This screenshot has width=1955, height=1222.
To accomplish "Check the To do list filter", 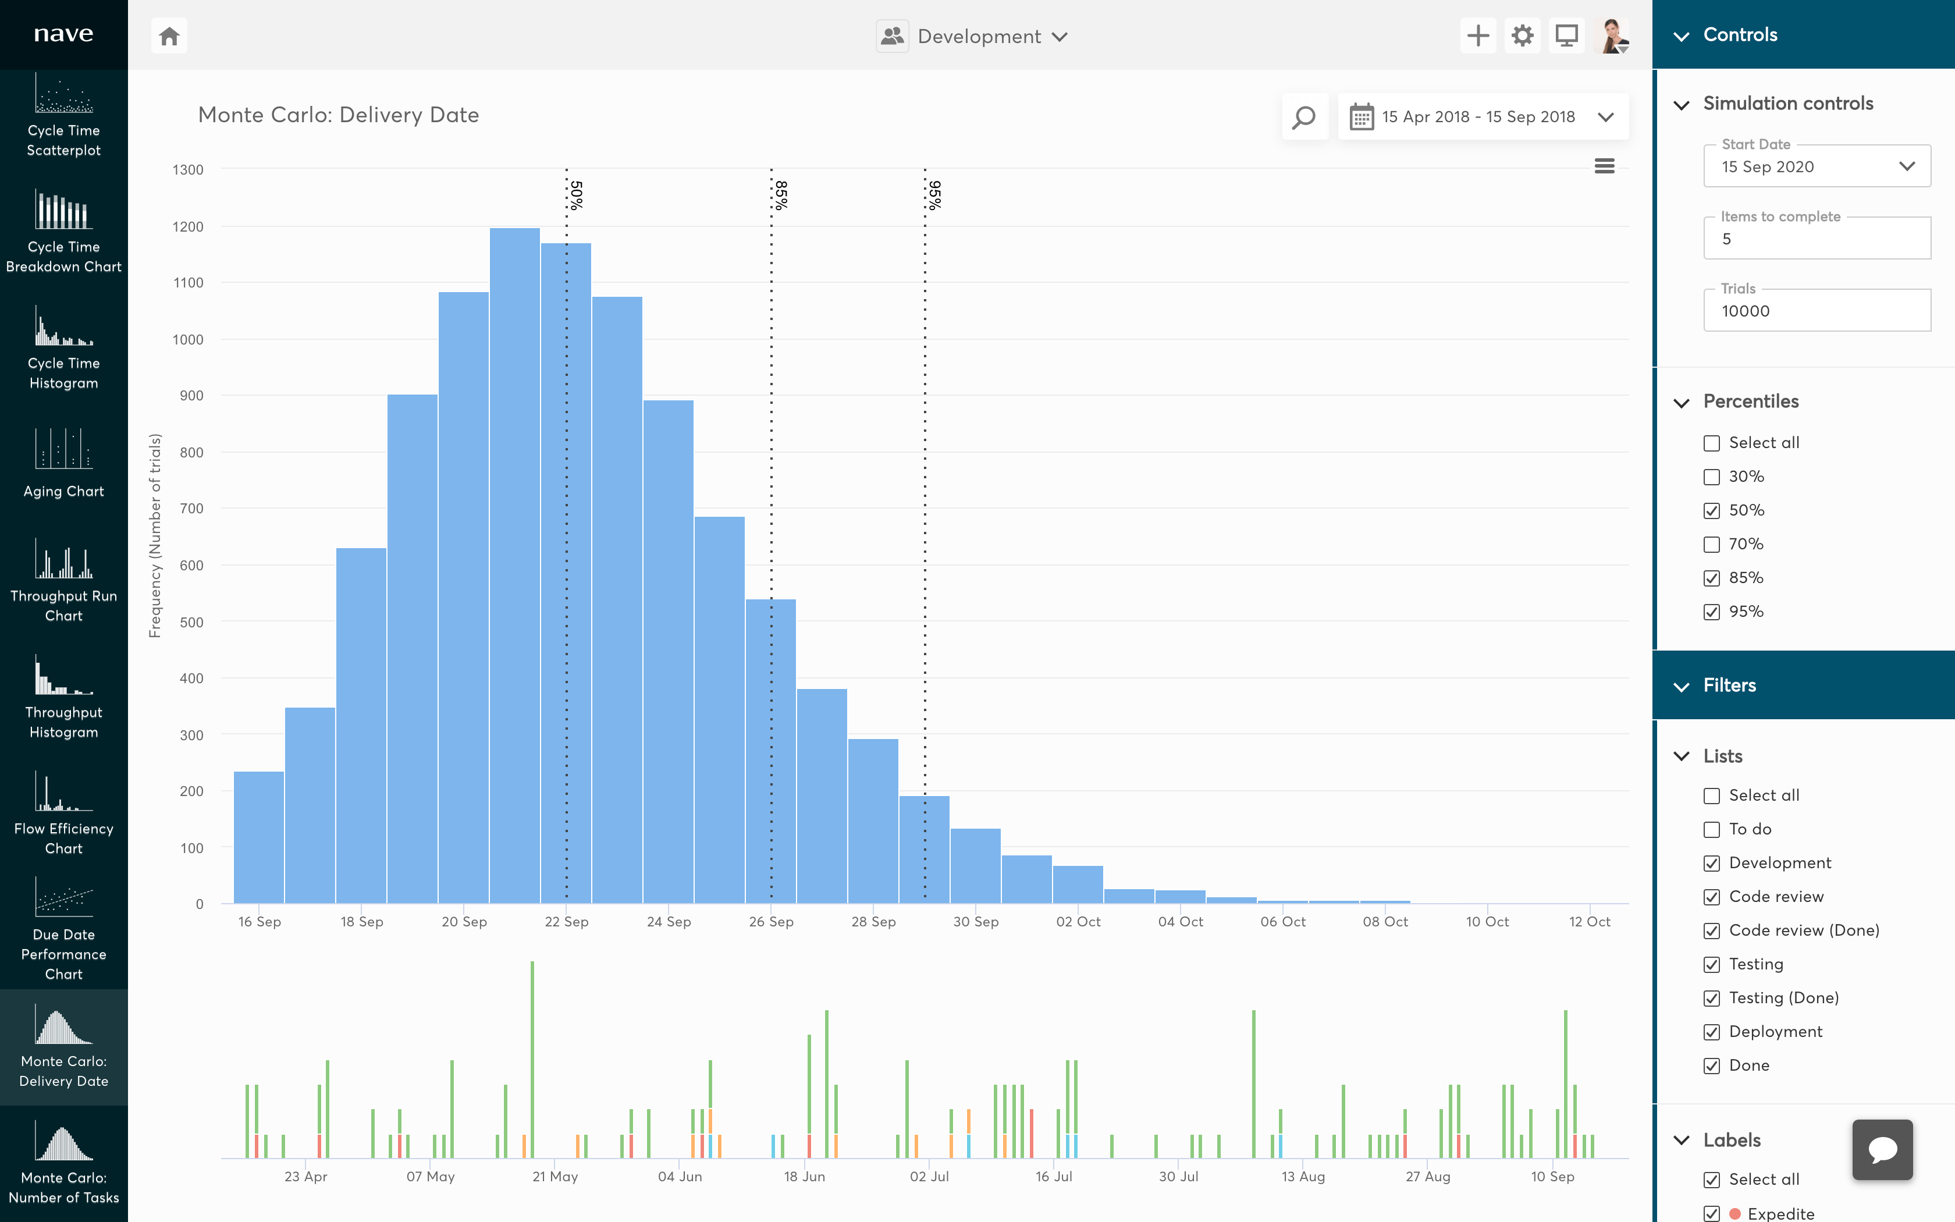I will (x=1712, y=829).
